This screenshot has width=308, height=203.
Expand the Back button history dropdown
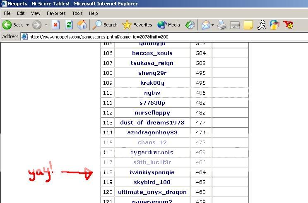28,25
